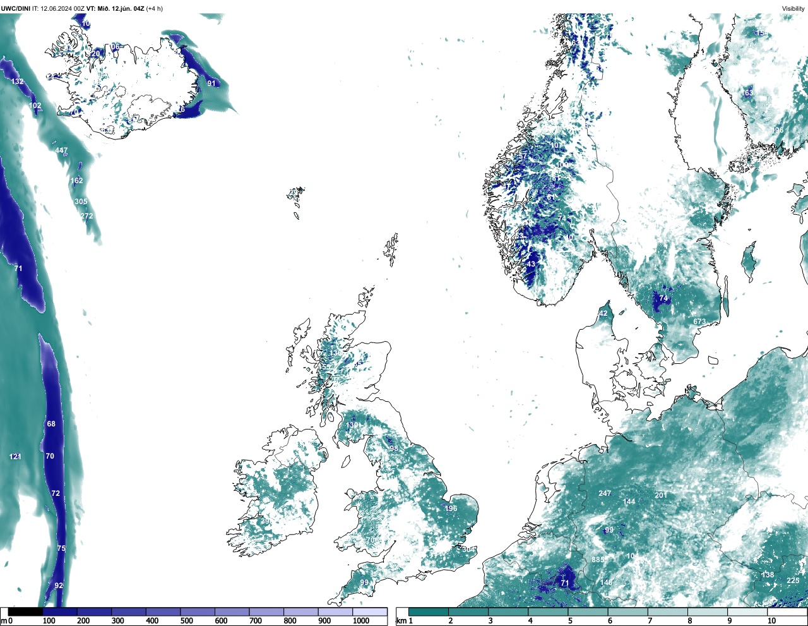The height and width of the screenshot is (626, 808).
Task: Click the '70' value in southern fog band
Action: (50, 455)
